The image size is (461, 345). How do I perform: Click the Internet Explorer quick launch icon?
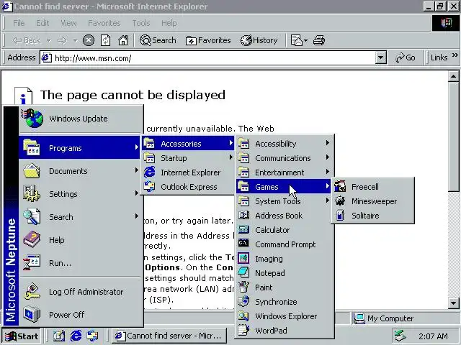(x=76, y=336)
